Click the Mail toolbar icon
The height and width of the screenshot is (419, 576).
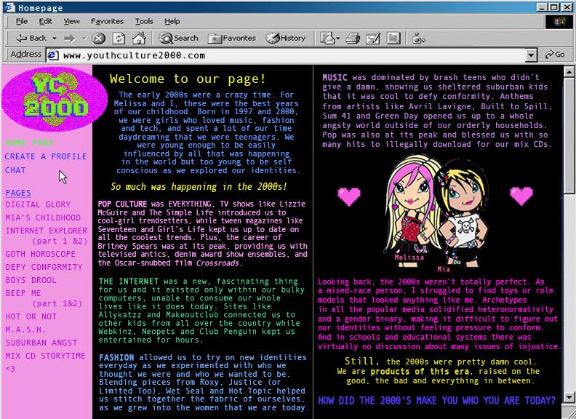[x=327, y=38]
